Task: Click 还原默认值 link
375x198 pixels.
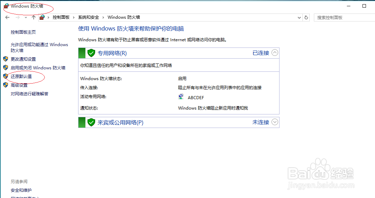Action: click(21, 76)
